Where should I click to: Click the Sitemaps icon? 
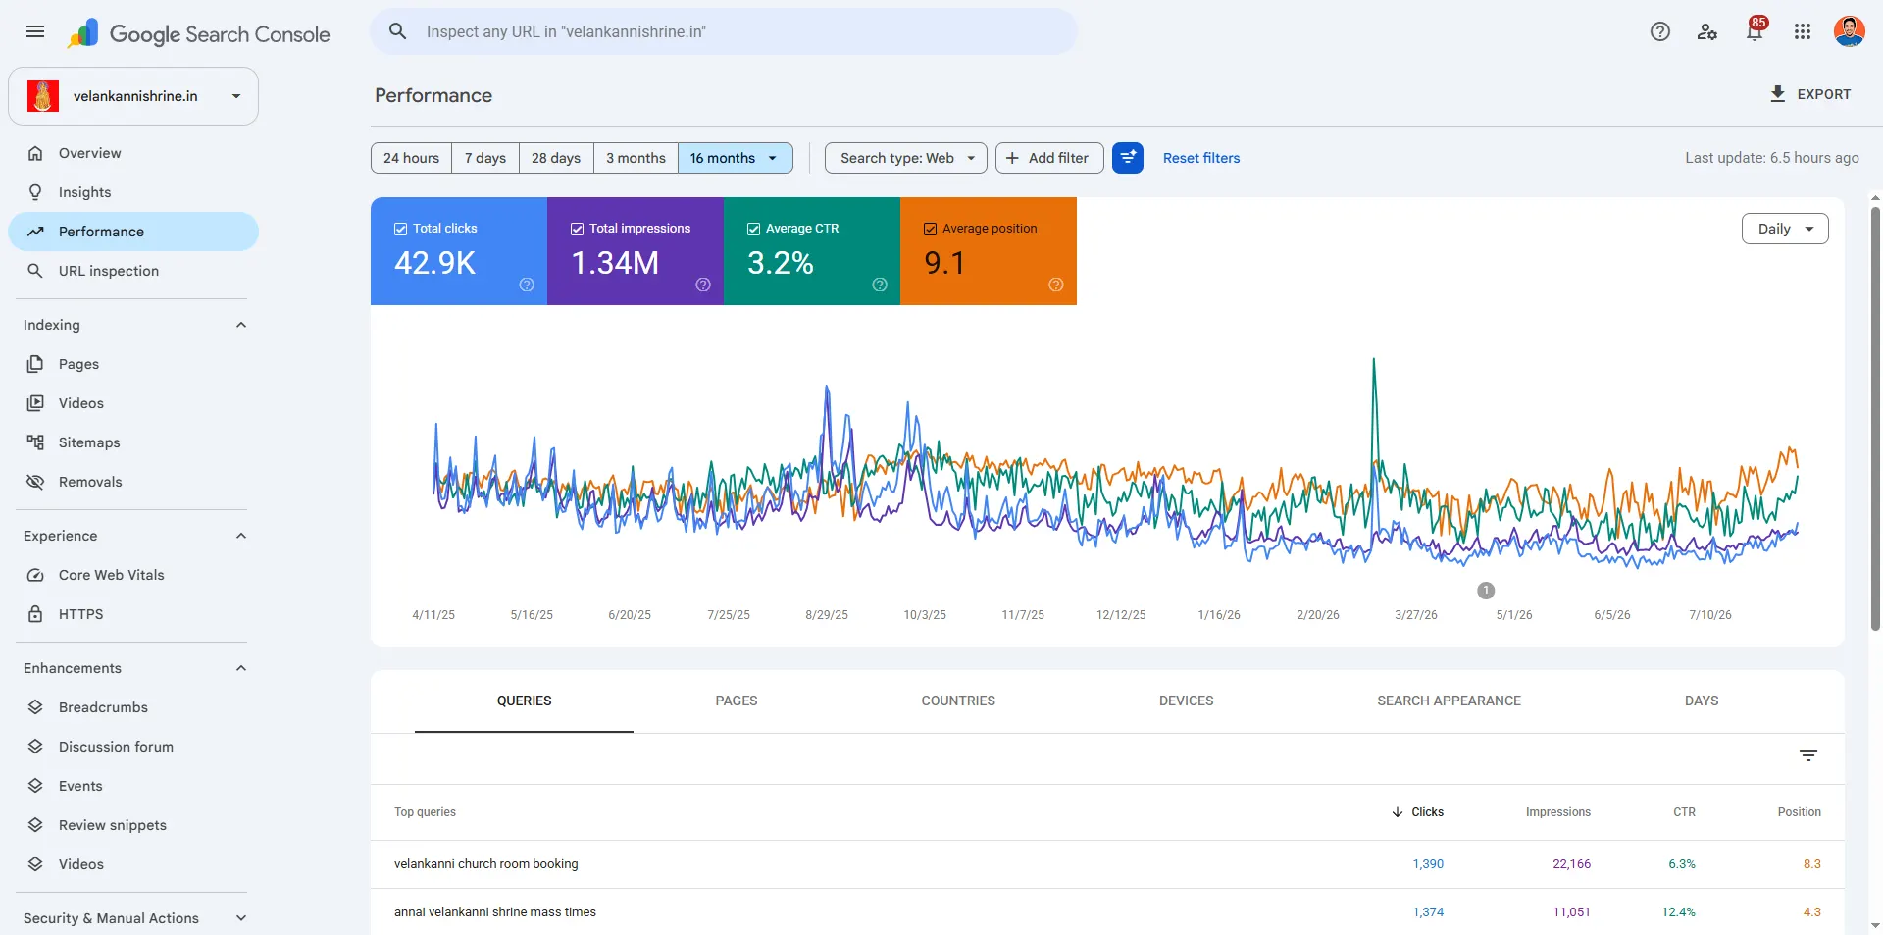point(35,442)
